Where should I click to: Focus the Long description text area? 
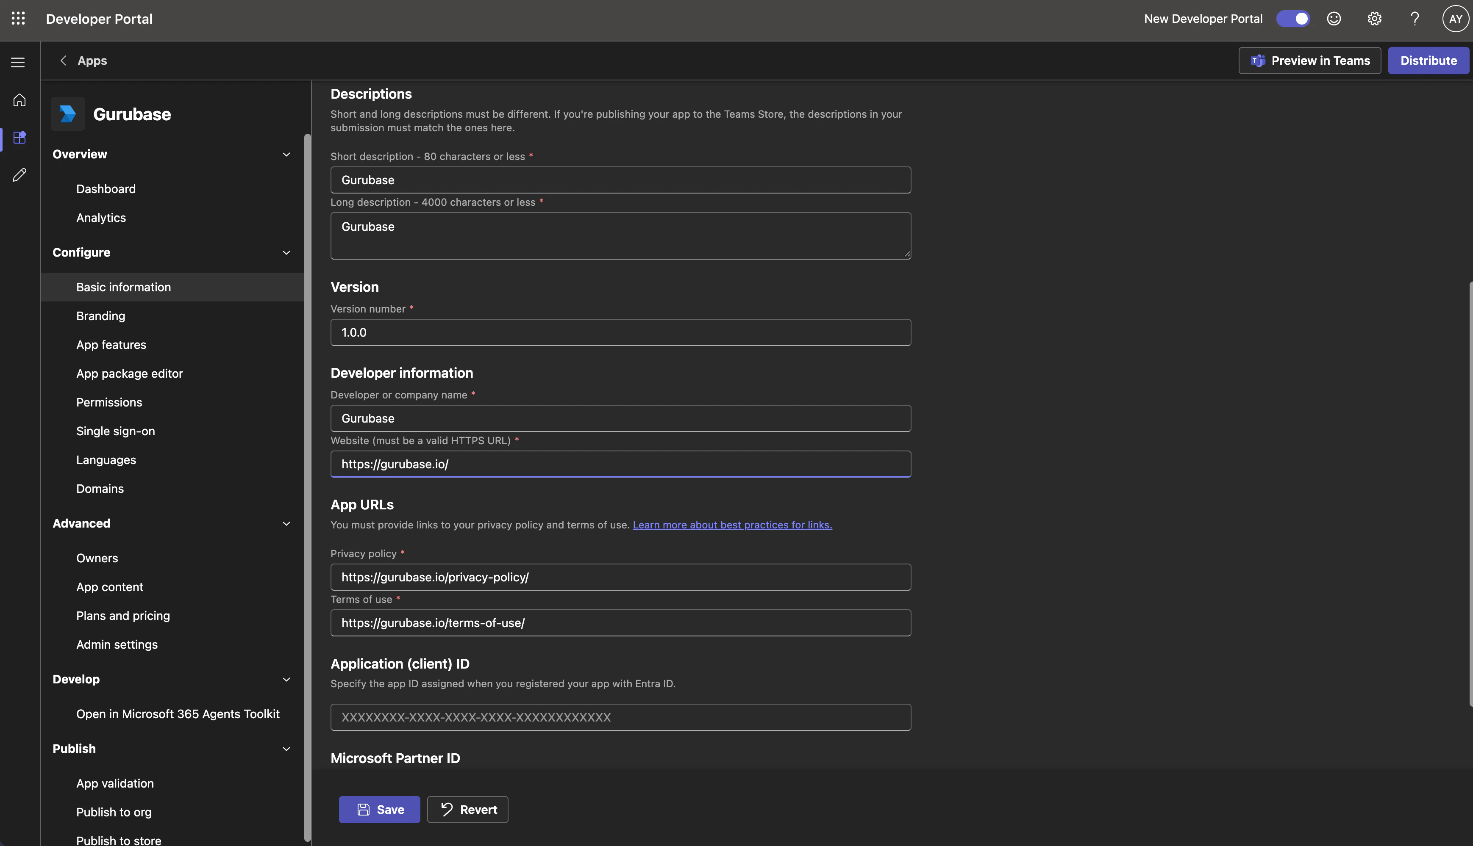pos(620,236)
